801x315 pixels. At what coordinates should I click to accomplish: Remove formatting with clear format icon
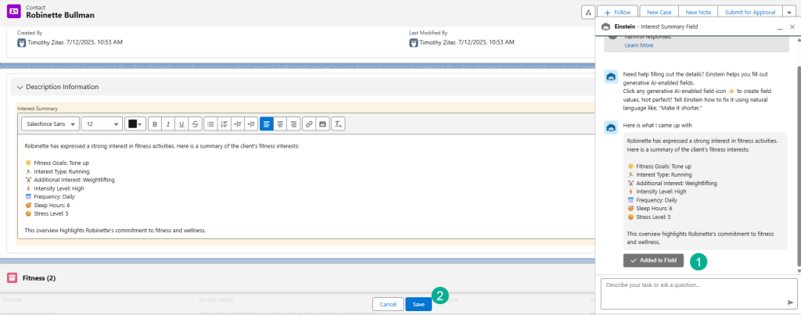tap(338, 123)
